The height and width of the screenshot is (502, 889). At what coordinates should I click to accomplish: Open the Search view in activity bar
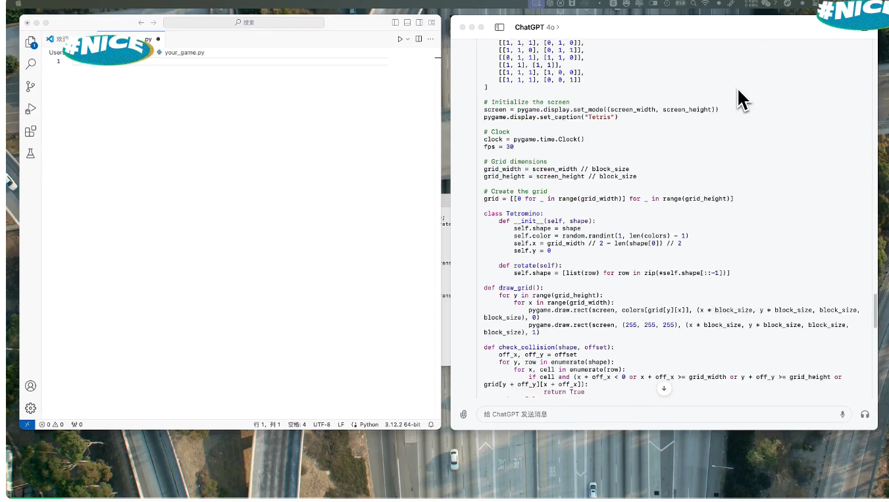[x=30, y=64]
